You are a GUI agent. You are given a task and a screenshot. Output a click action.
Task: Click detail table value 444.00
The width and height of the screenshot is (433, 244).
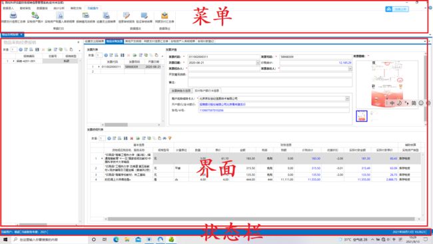point(250,179)
